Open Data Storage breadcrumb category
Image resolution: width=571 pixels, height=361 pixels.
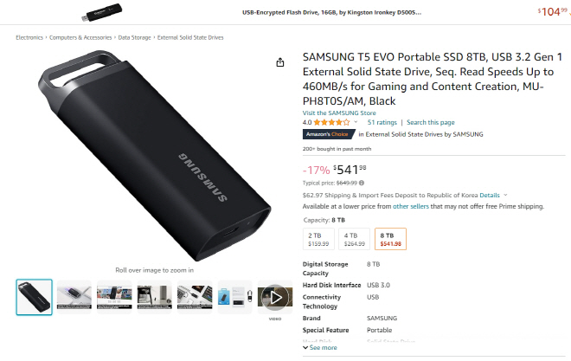point(135,38)
